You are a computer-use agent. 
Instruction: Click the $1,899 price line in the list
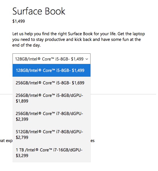tap(22, 101)
